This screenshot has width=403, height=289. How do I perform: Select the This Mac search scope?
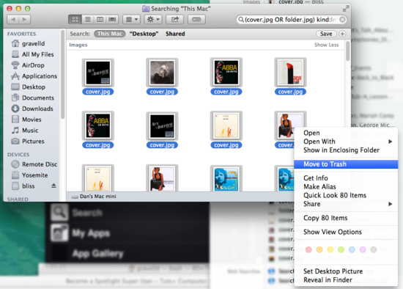(x=110, y=34)
